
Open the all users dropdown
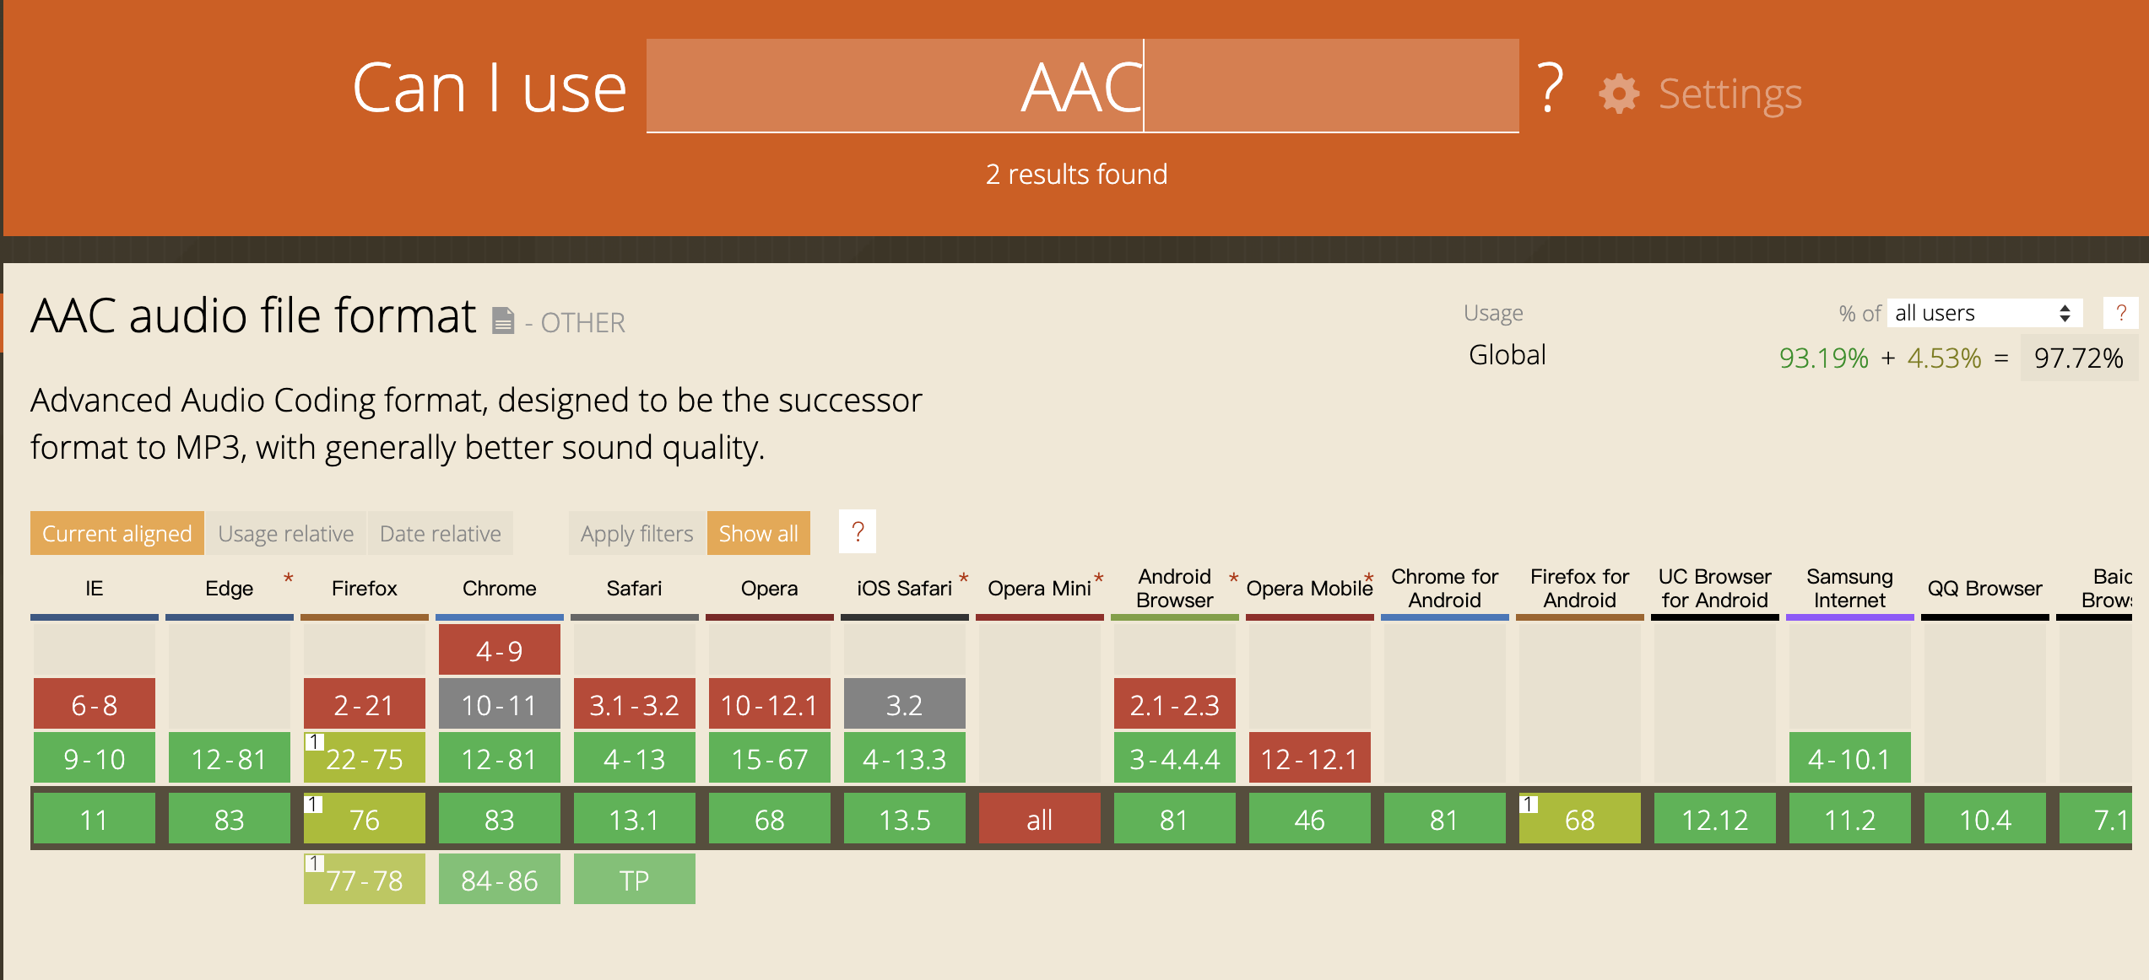[1984, 313]
